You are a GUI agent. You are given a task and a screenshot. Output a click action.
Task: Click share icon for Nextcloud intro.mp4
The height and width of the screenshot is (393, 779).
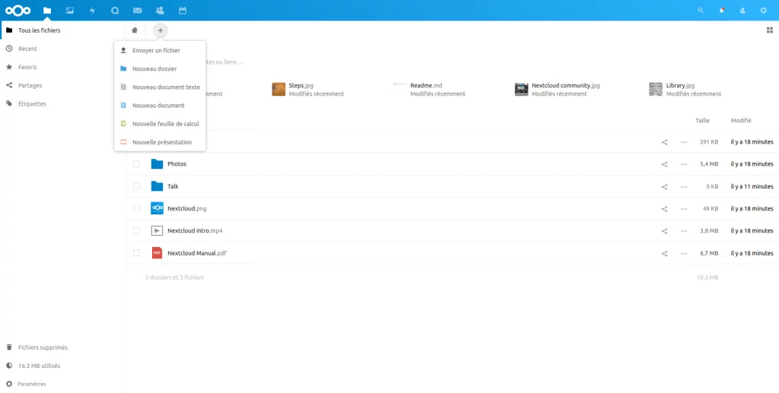coord(664,231)
